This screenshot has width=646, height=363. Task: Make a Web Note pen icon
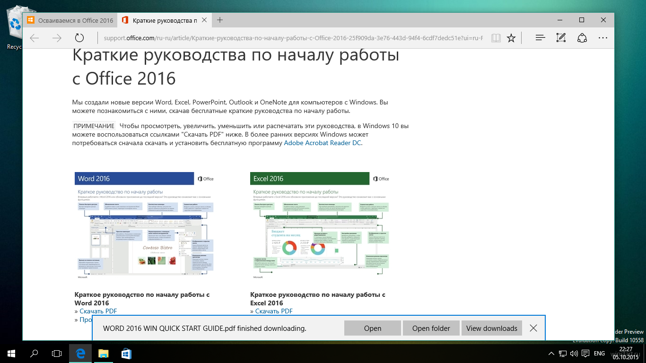coord(561,38)
